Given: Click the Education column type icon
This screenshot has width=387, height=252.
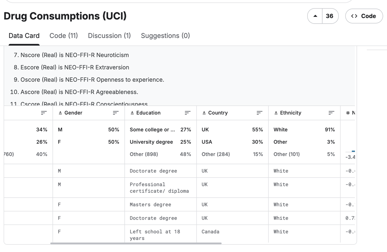Looking at the screenshot, I should point(132,113).
